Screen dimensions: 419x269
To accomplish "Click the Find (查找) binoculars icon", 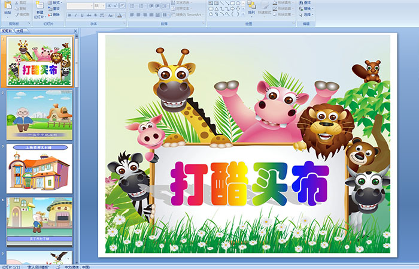I will pyautogui.click(x=301, y=2).
